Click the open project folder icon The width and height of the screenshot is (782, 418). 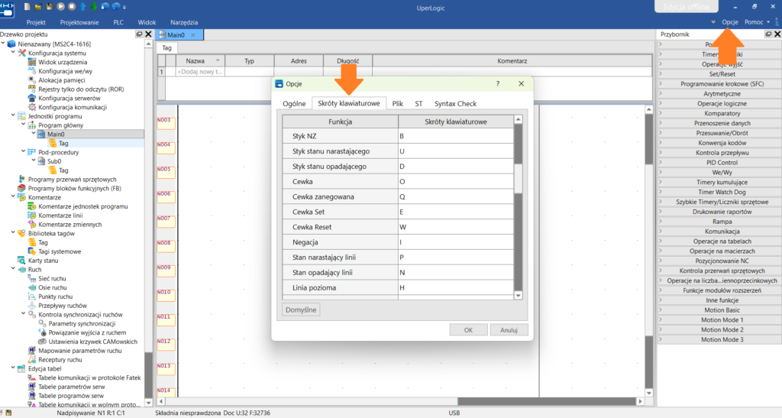38,6
